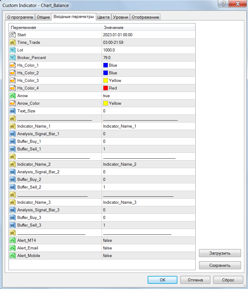
Task: Select the Lot value 1000.0
Action: tap(109, 50)
